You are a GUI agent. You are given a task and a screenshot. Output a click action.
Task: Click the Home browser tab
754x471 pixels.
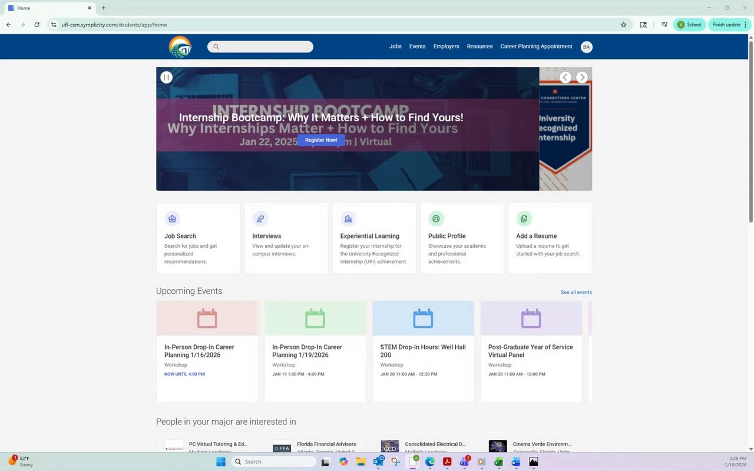pos(49,8)
